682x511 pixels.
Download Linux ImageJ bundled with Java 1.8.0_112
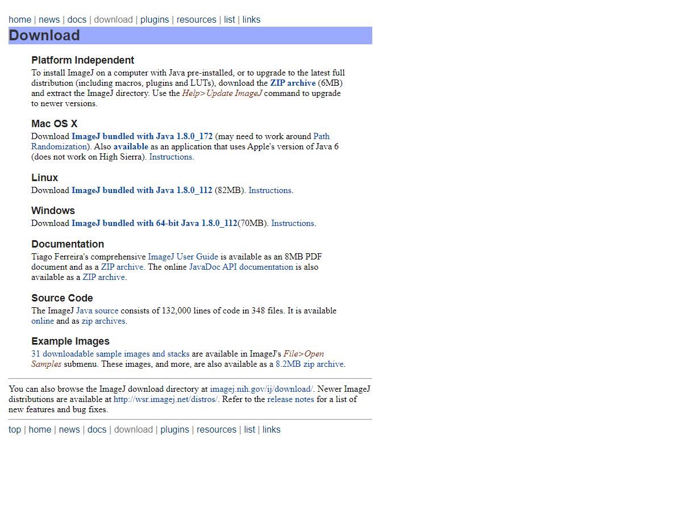click(x=142, y=190)
